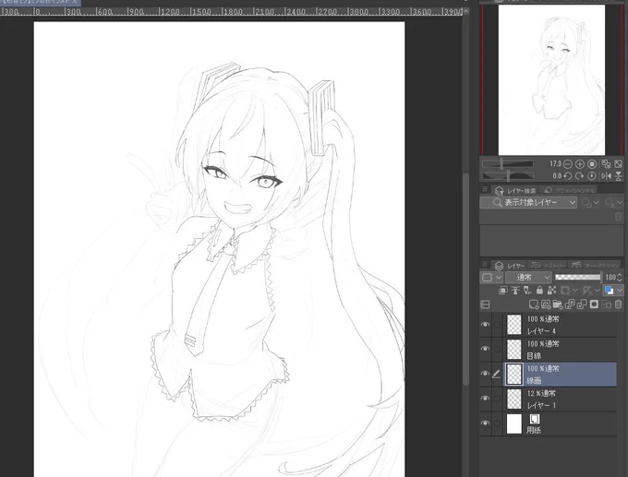Screen dimensions: 628x477
Task: Open the palette color dropdown in Layer panel
Action: pos(491,278)
